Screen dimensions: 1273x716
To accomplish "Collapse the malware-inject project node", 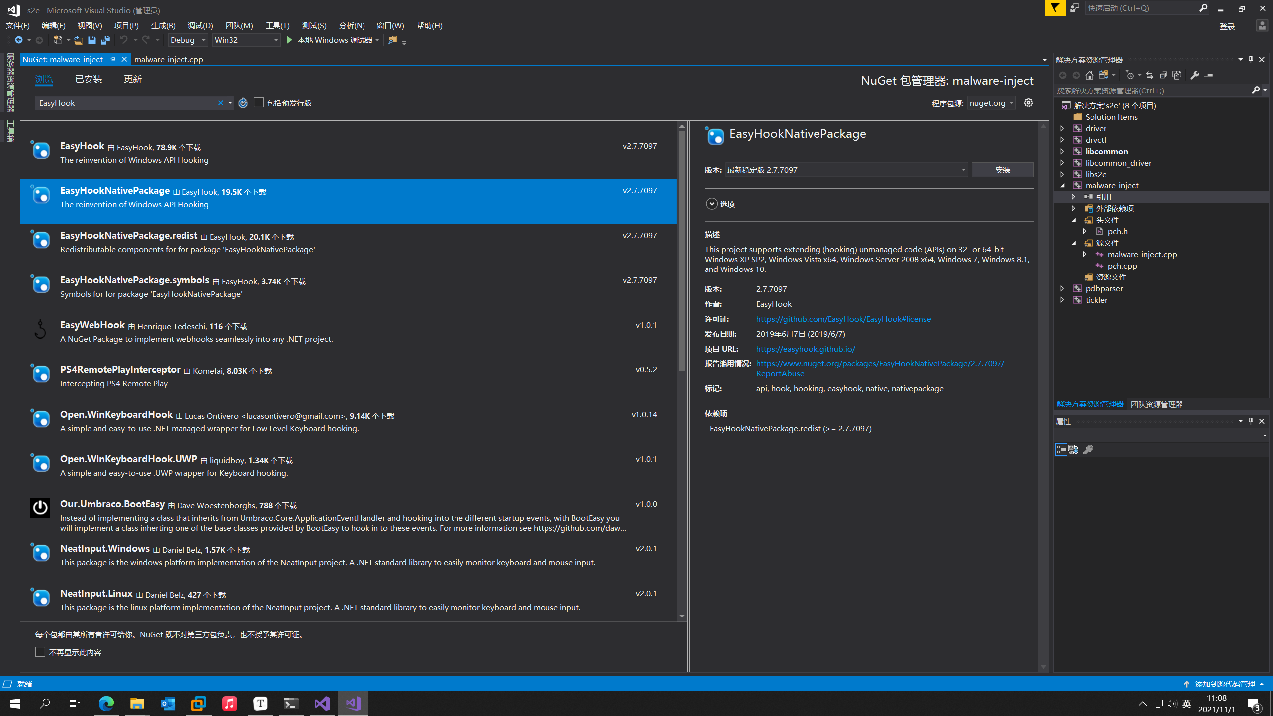I will click(1062, 185).
